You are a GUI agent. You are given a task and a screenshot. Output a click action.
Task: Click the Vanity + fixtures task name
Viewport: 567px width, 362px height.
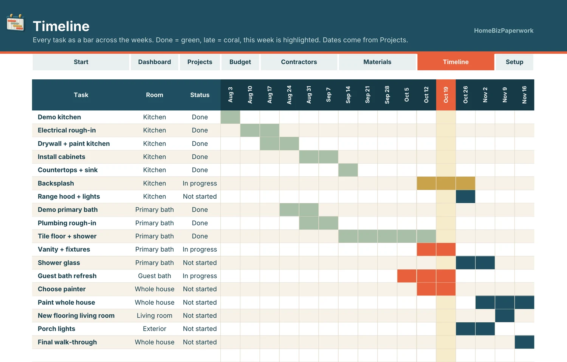[x=64, y=249]
